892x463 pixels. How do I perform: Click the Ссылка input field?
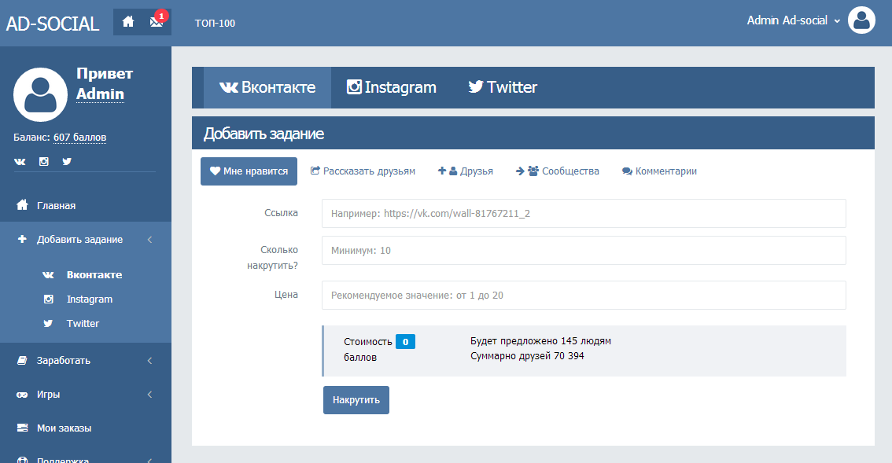[x=584, y=213]
